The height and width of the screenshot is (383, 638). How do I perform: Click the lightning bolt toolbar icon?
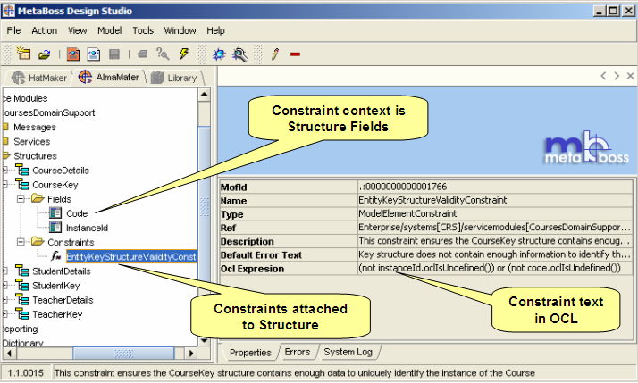pyautogui.click(x=184, y=54)
